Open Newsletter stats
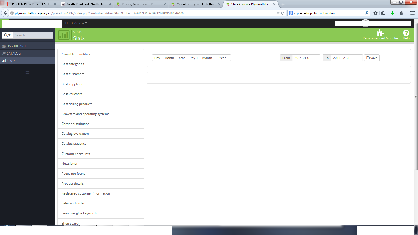The width and height of the screenshot is (418, 235). 101,164
